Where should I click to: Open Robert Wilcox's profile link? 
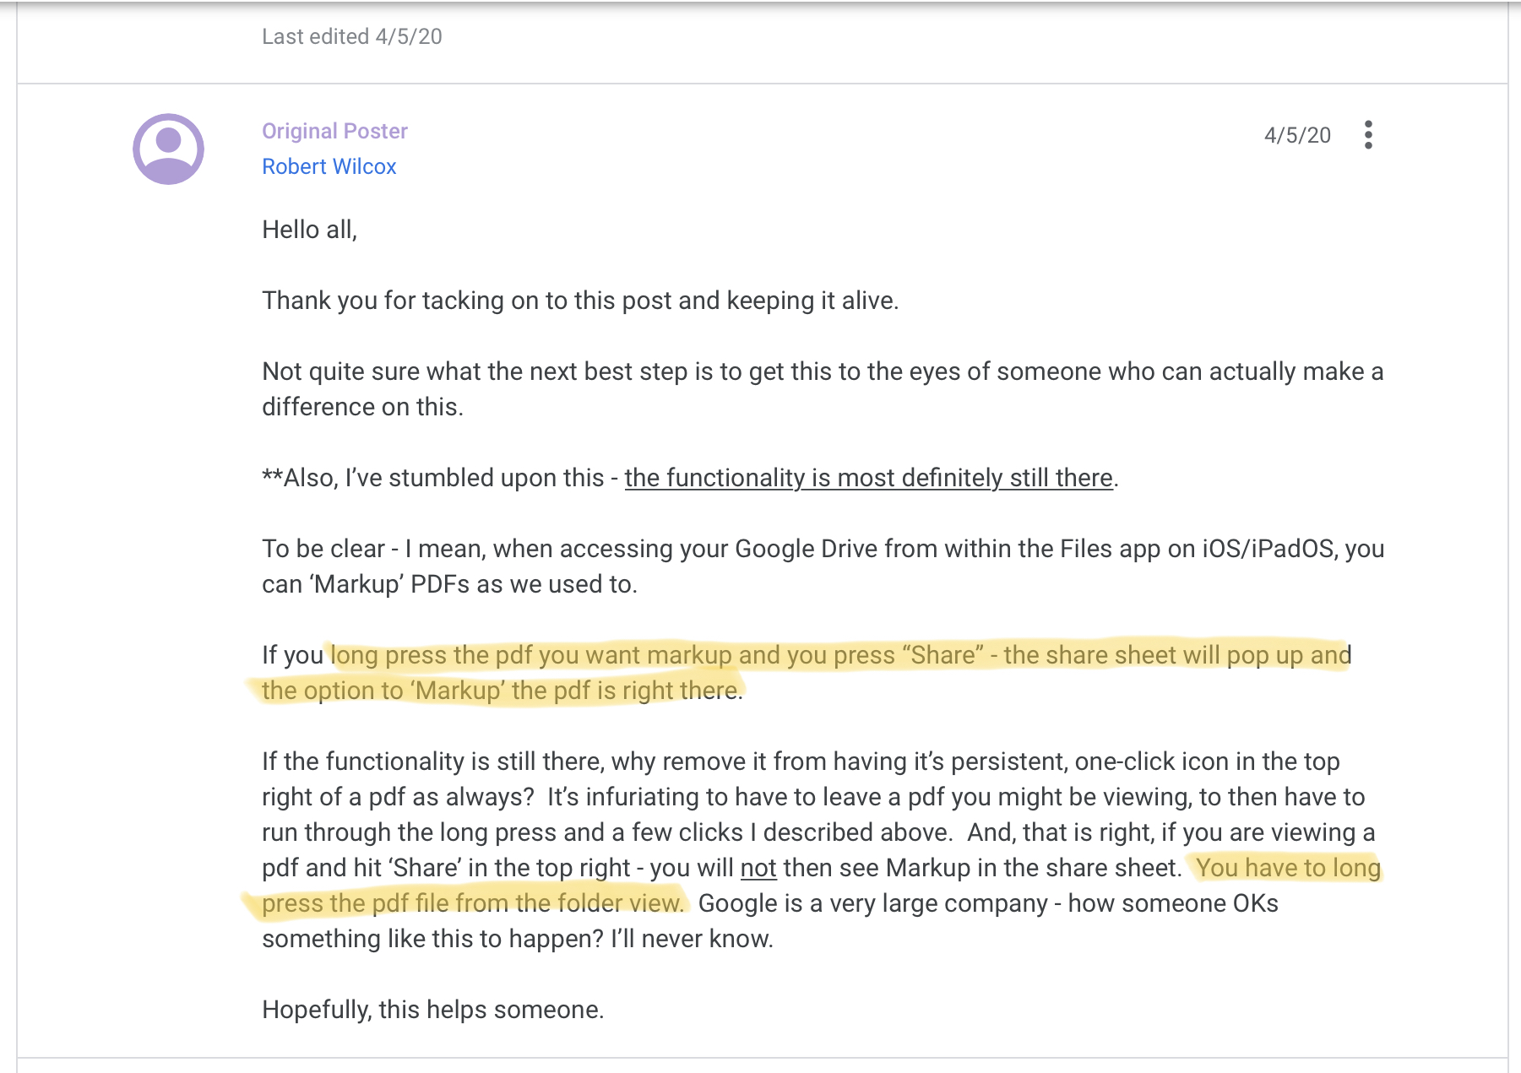[x=329, y=166]
